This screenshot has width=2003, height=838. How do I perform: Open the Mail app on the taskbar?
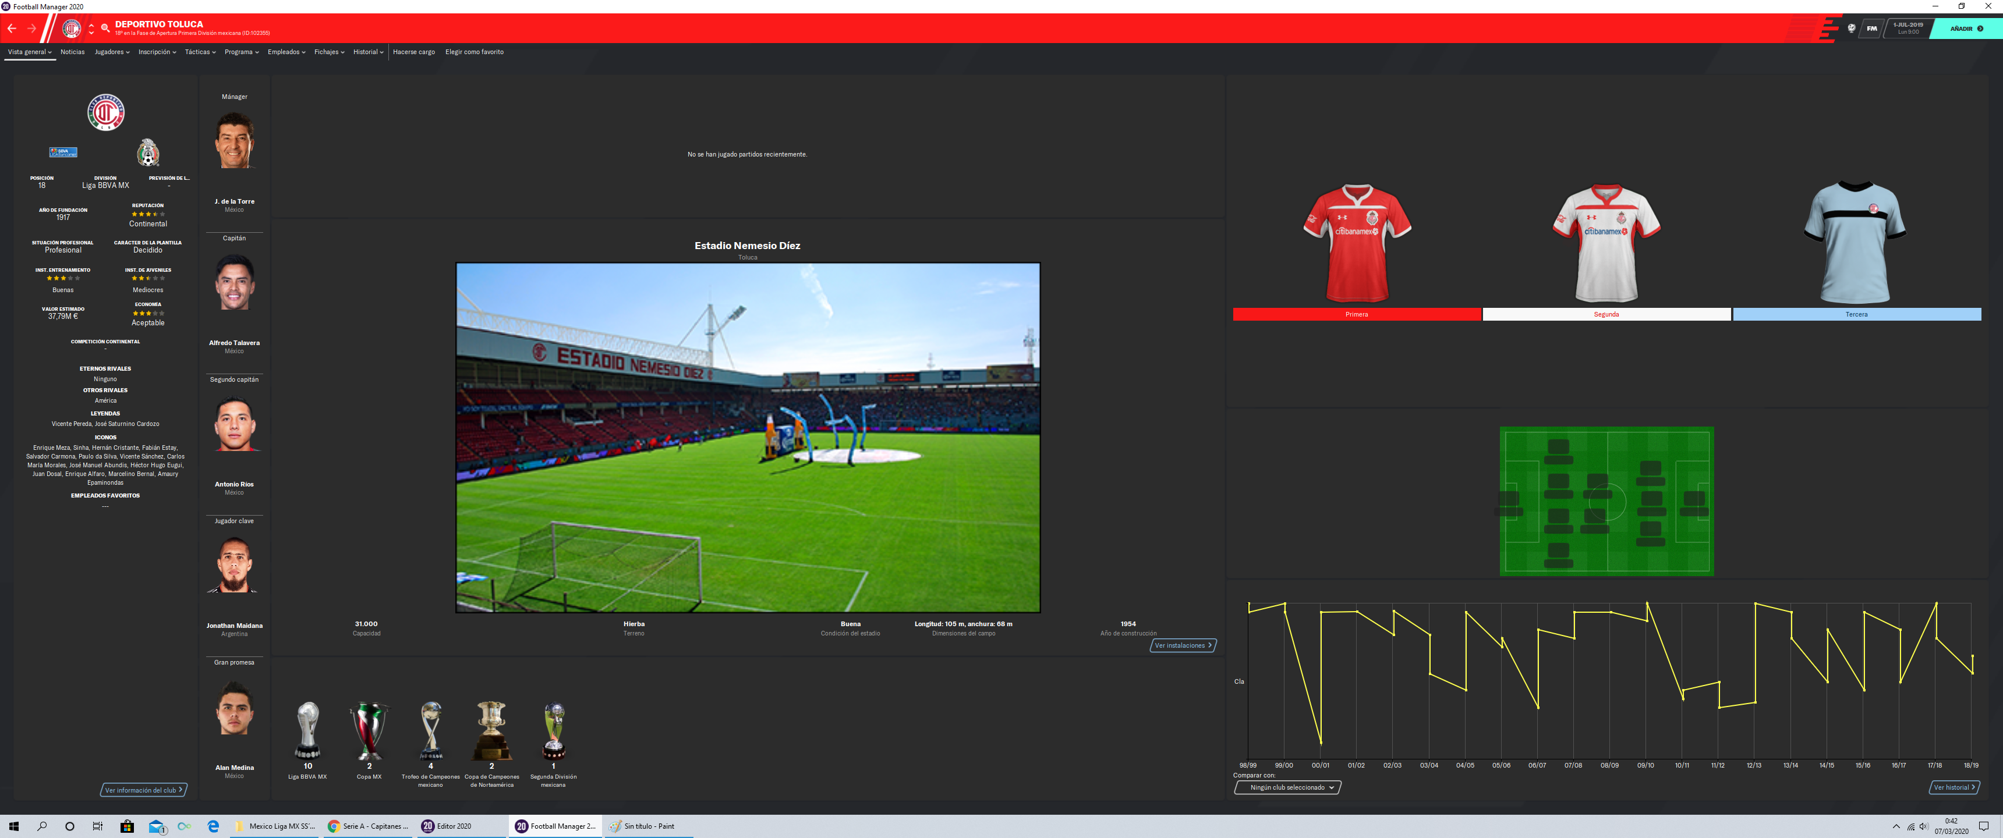click(x=156, y=826)
